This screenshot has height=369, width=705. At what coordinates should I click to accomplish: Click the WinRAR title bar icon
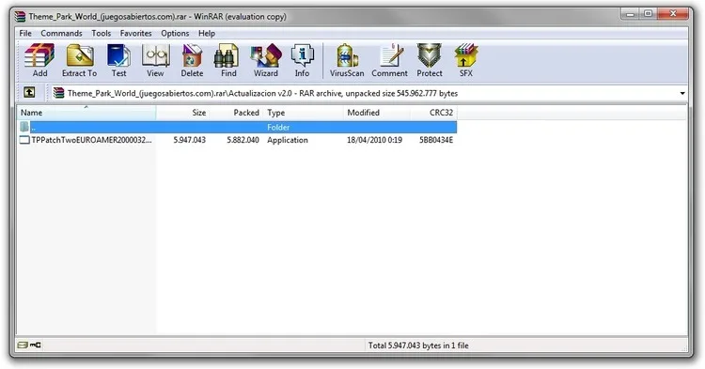[x=20, y=17]
